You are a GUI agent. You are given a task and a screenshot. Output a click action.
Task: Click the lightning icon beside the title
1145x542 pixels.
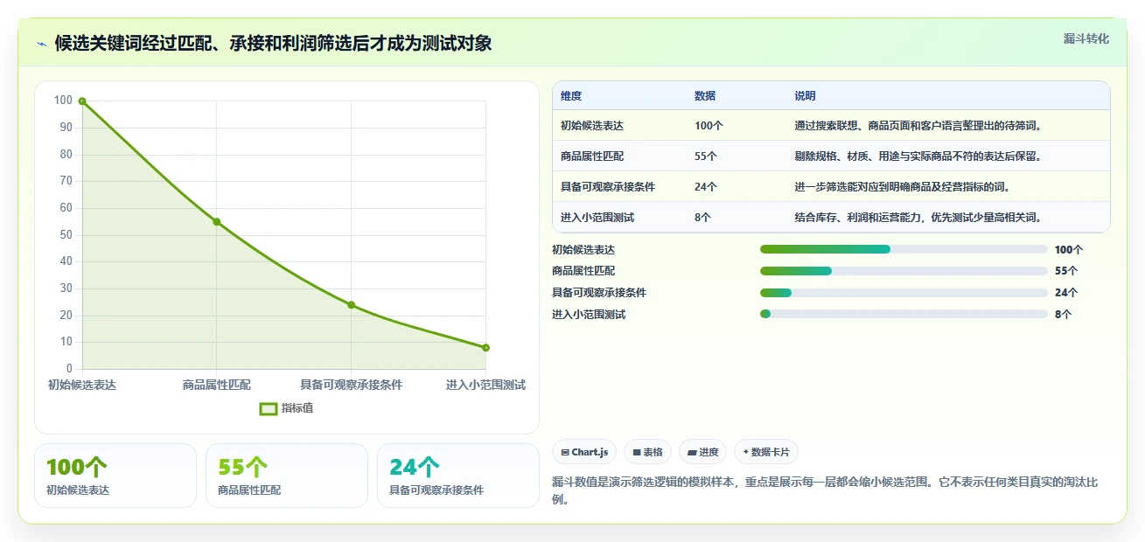[41, 44]
